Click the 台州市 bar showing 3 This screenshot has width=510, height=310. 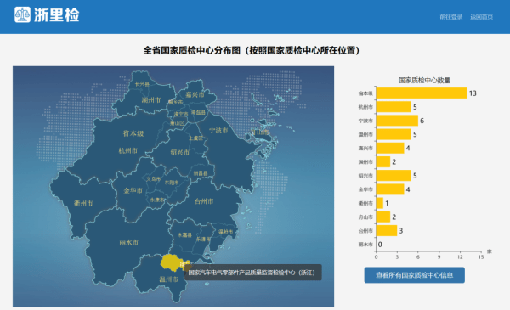click(x=387, y=231)
